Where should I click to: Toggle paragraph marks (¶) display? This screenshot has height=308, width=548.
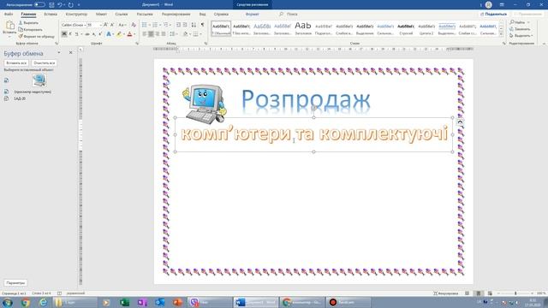tap(202, 25)
